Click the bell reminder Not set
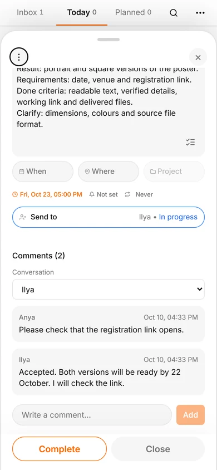The height and width of the screenshot is (470, 217). point(103,194)
